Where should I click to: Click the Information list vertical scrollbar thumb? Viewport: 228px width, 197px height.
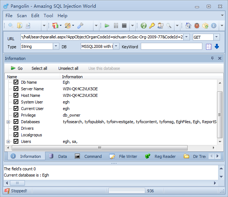220,114
